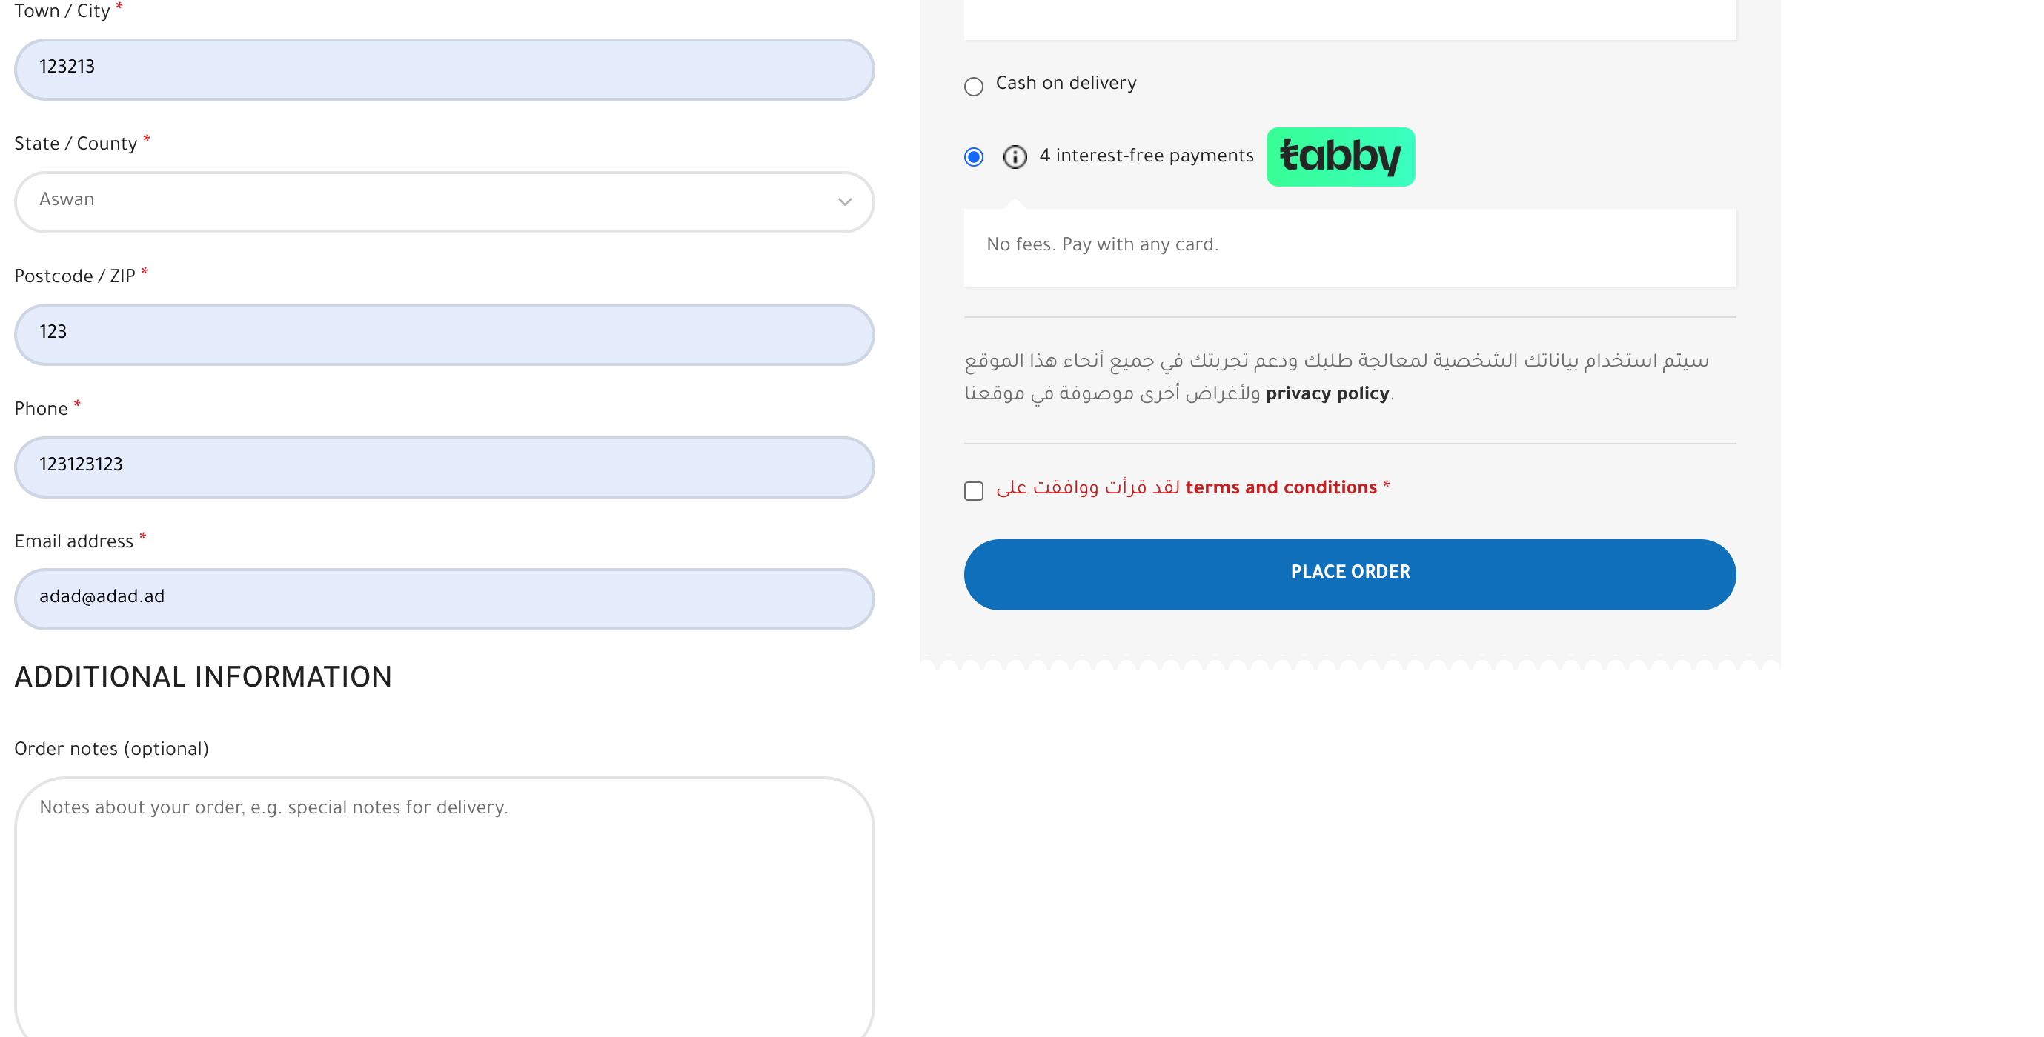
Task: Click the Email address input field
Action: pyautogui.click(x=445, y=598)
